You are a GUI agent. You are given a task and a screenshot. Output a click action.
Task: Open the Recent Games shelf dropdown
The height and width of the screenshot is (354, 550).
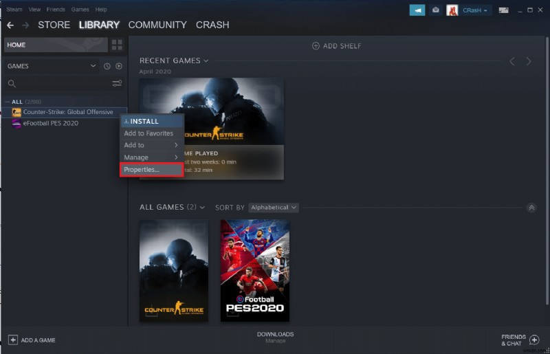coord(206,61)
